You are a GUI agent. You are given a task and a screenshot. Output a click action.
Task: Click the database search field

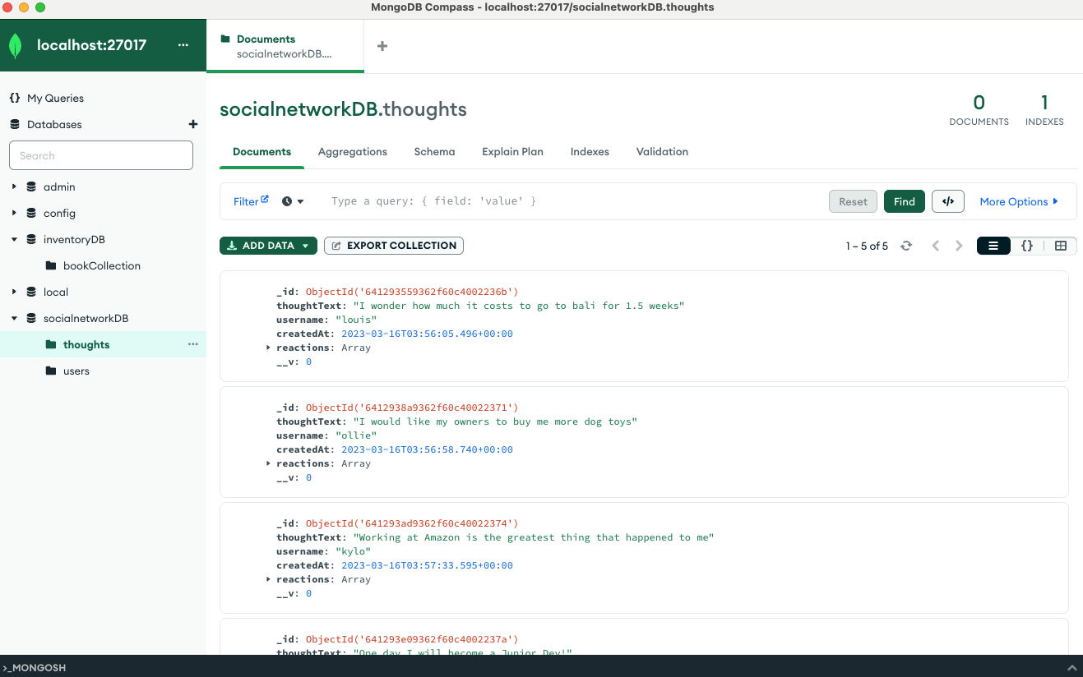click(x=100, y=155)
